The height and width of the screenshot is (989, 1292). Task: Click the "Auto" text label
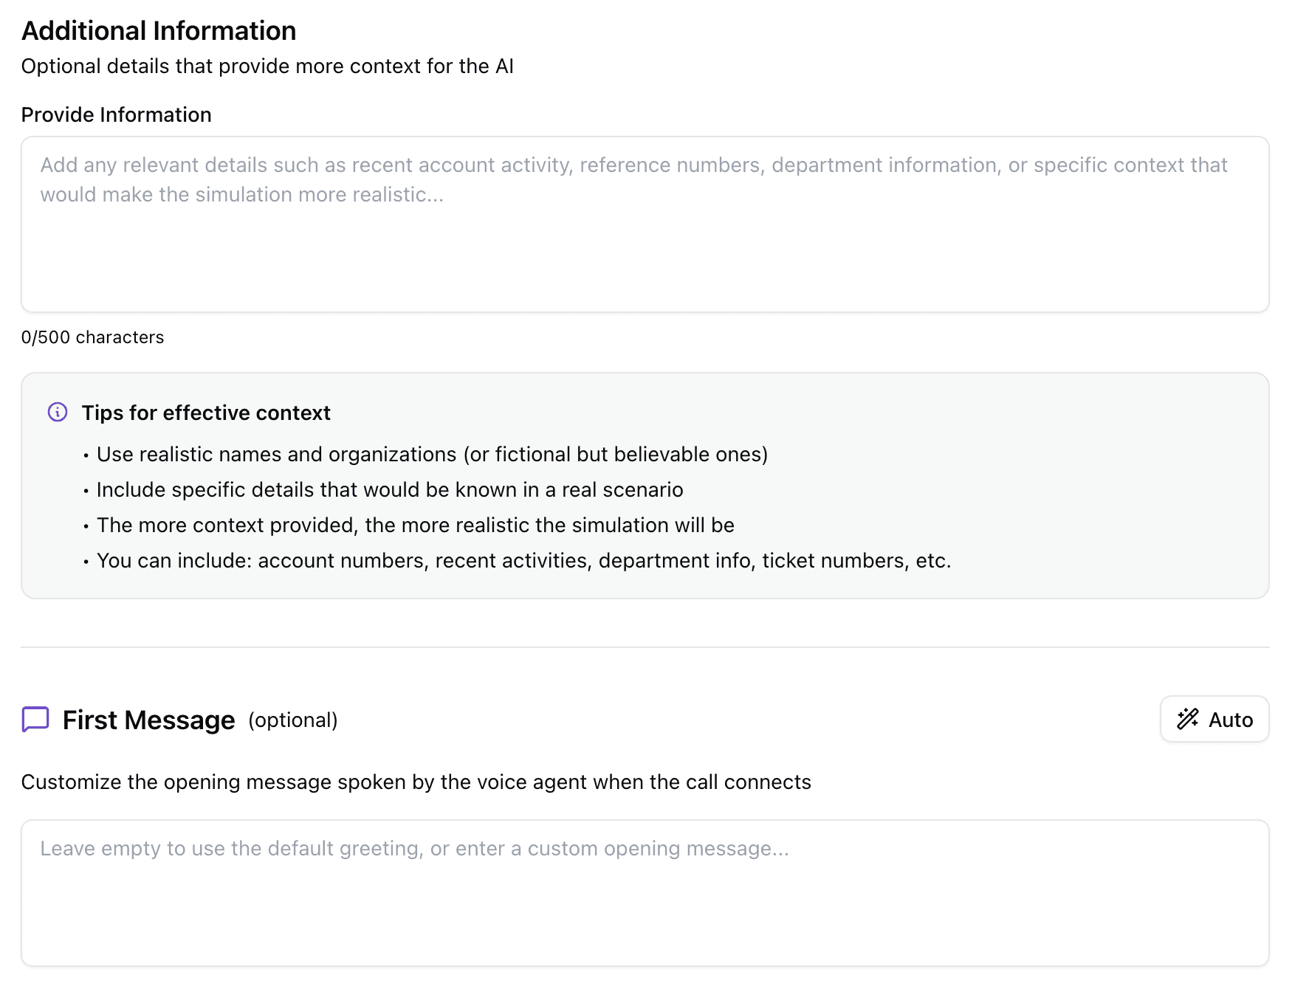pyautogui.click(x=1231, y=720)
